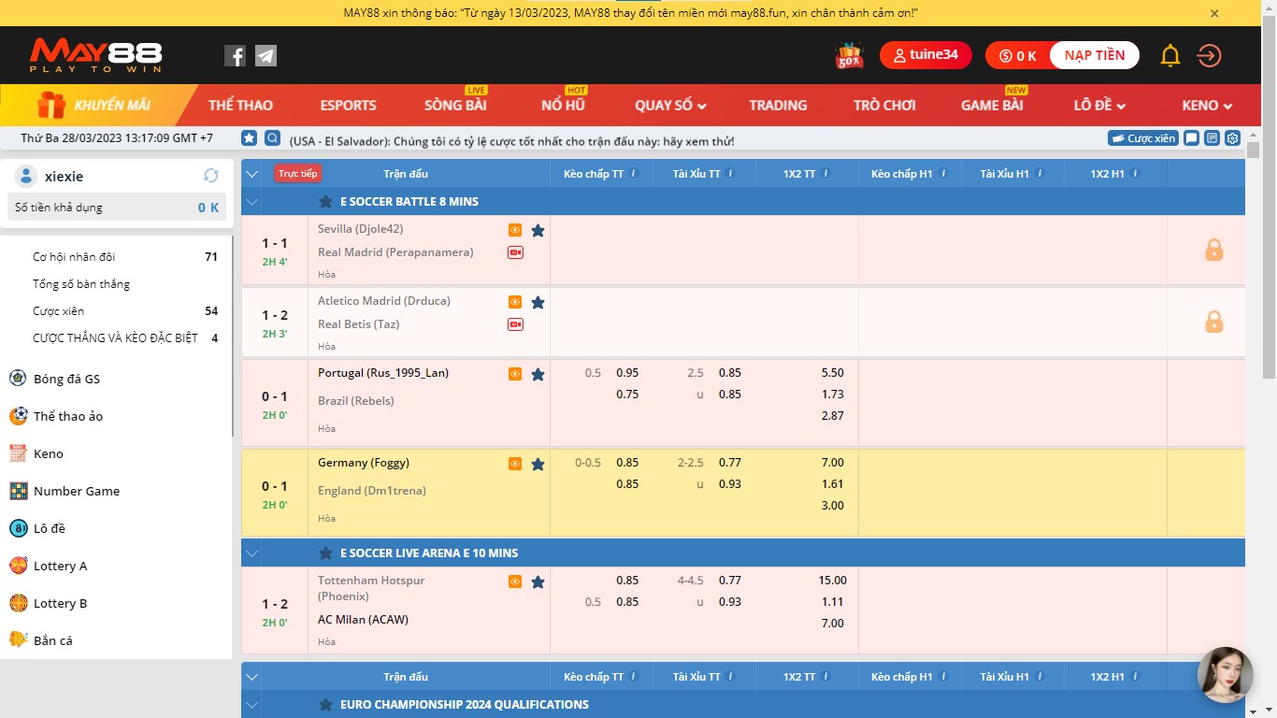Open favorites star in the ticker bar

tap(250, 138)
